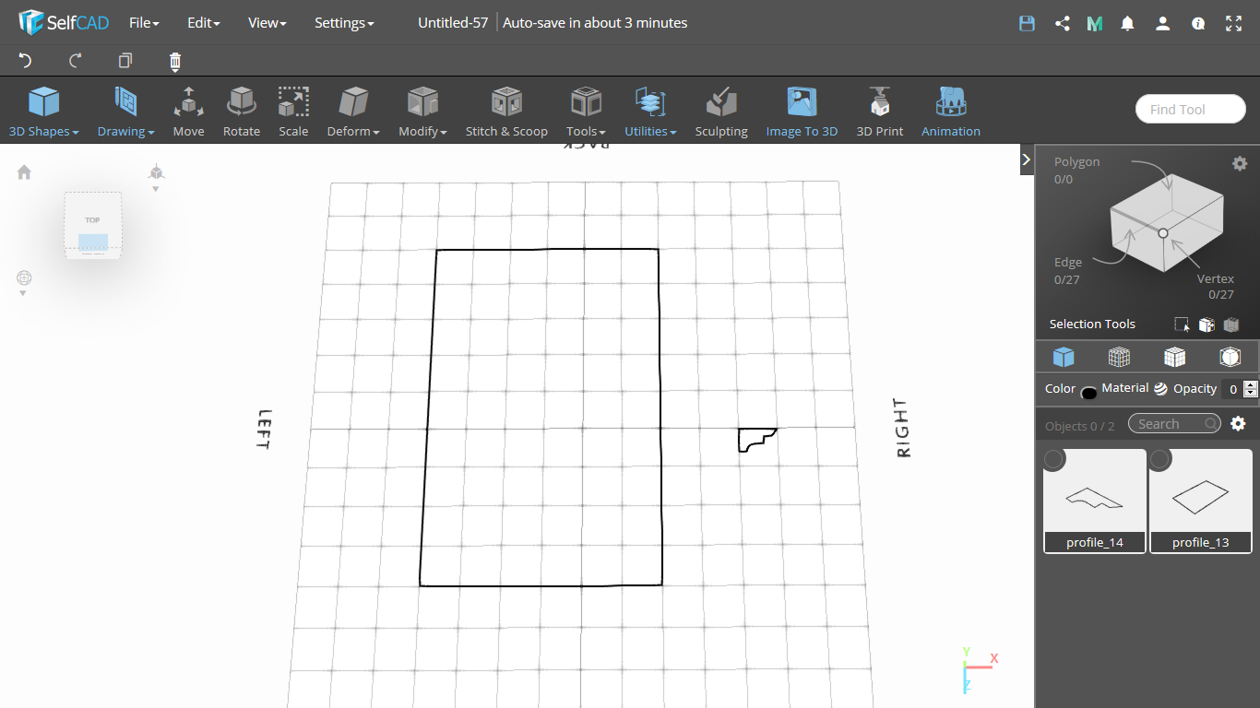The height and width of the screenshot is (708, 1260).
Task: Select the Rotate tool
Action: coord(242,112)
